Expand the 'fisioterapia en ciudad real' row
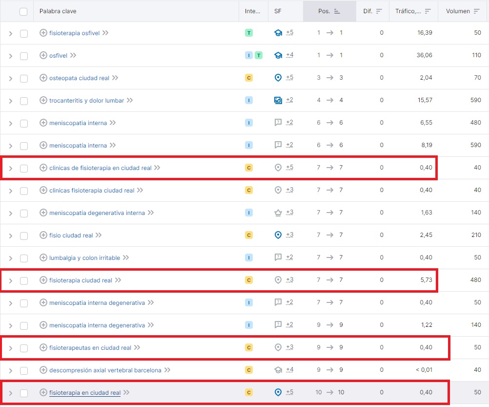 [10, 393]
